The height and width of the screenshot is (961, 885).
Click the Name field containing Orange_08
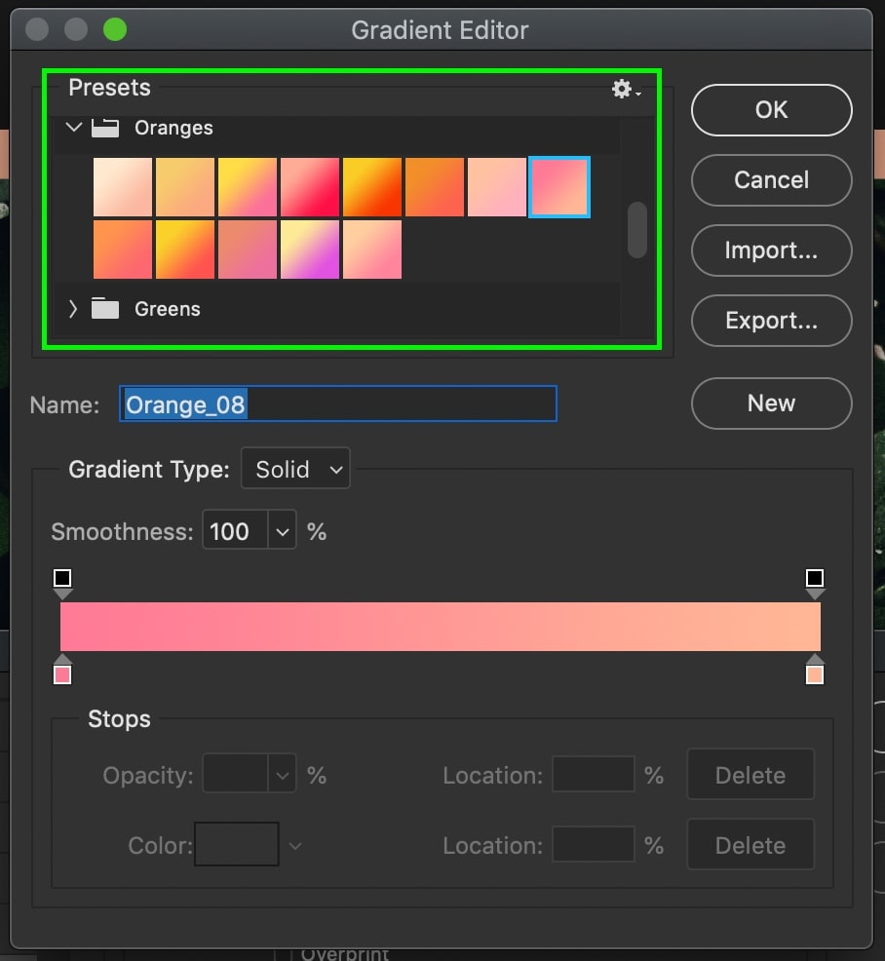[x=337, y=404]
